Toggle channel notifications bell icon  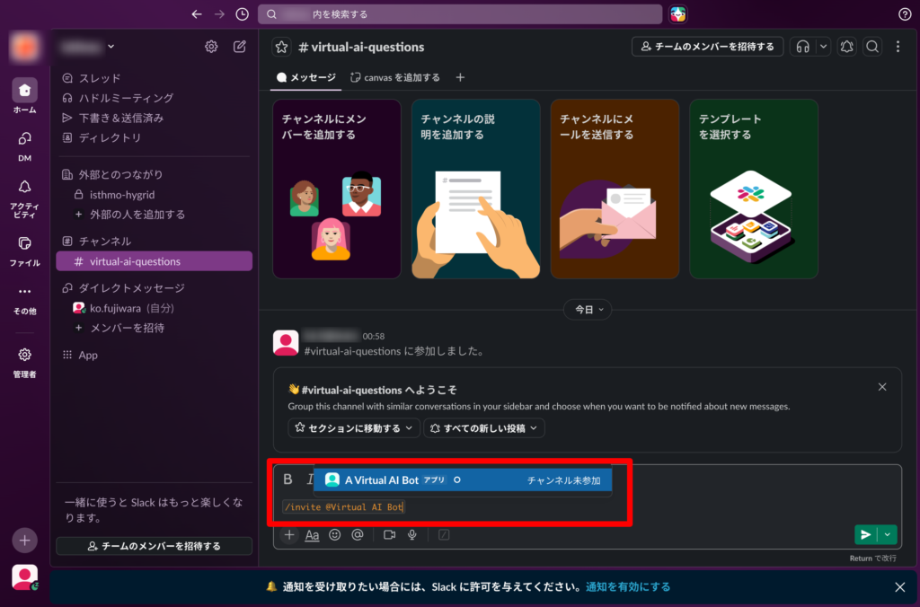845,47
